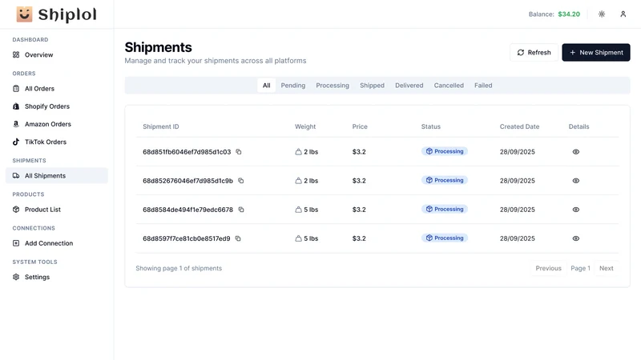The image size is (641, 360).
Task: Go to Amazon Orders
Action: click(x=57, y=124)
